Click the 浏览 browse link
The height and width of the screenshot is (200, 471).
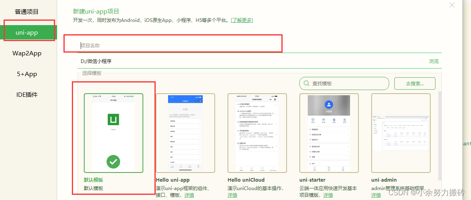point(434,61)
